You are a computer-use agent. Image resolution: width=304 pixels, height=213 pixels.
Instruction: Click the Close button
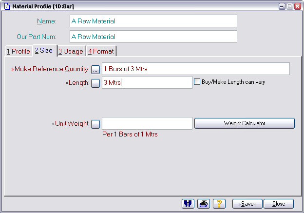279,204
